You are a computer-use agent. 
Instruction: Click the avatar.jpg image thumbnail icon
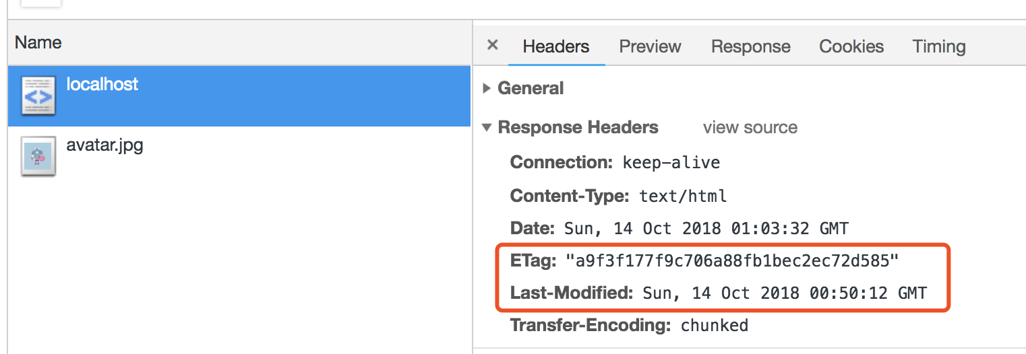tap(38, 156)
